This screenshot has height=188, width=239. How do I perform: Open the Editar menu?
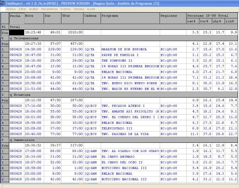point(22,9)
